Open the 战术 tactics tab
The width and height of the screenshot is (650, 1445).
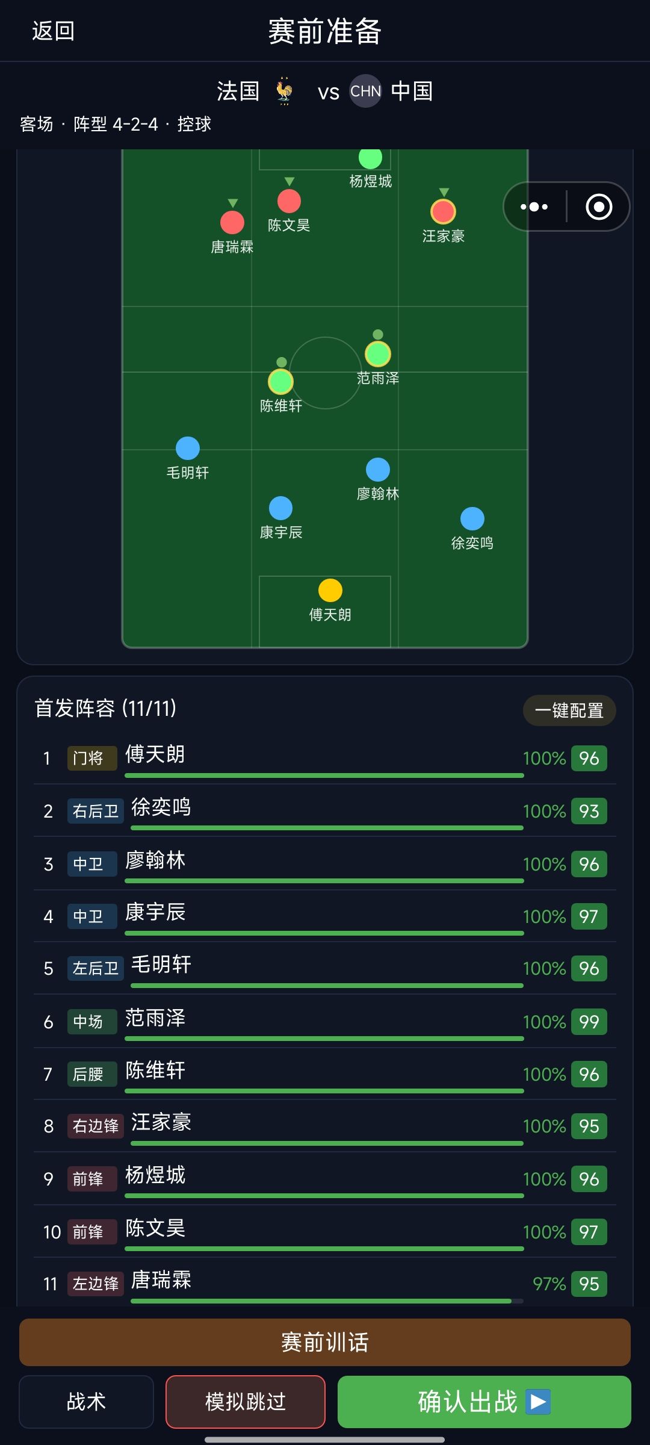[86, 1402]
